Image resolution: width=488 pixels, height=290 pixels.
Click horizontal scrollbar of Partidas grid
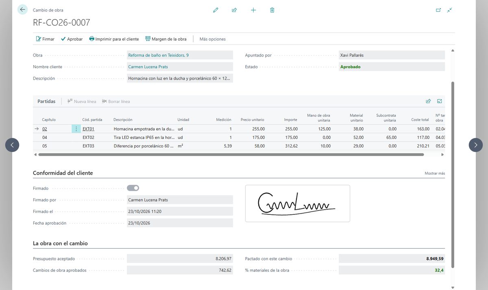pos(230,155)
